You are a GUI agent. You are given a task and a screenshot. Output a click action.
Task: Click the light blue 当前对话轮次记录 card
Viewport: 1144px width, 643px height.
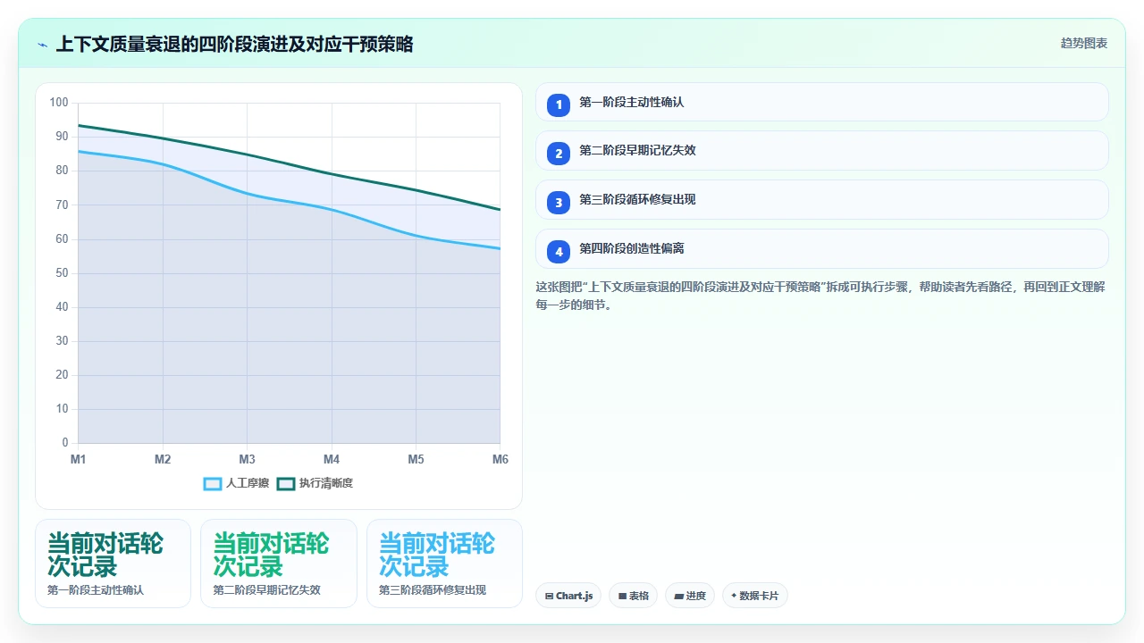click(x=444, y=564)
